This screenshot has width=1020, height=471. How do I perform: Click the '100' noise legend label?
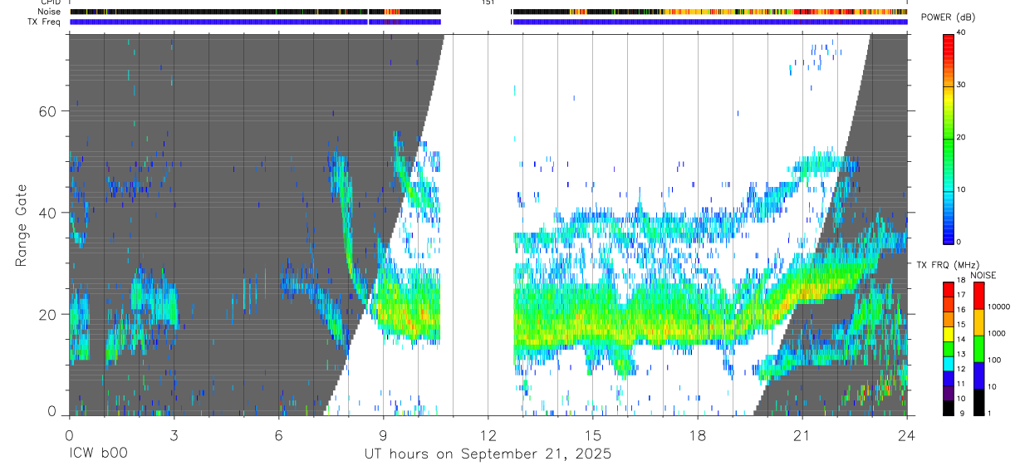(995, 361)
